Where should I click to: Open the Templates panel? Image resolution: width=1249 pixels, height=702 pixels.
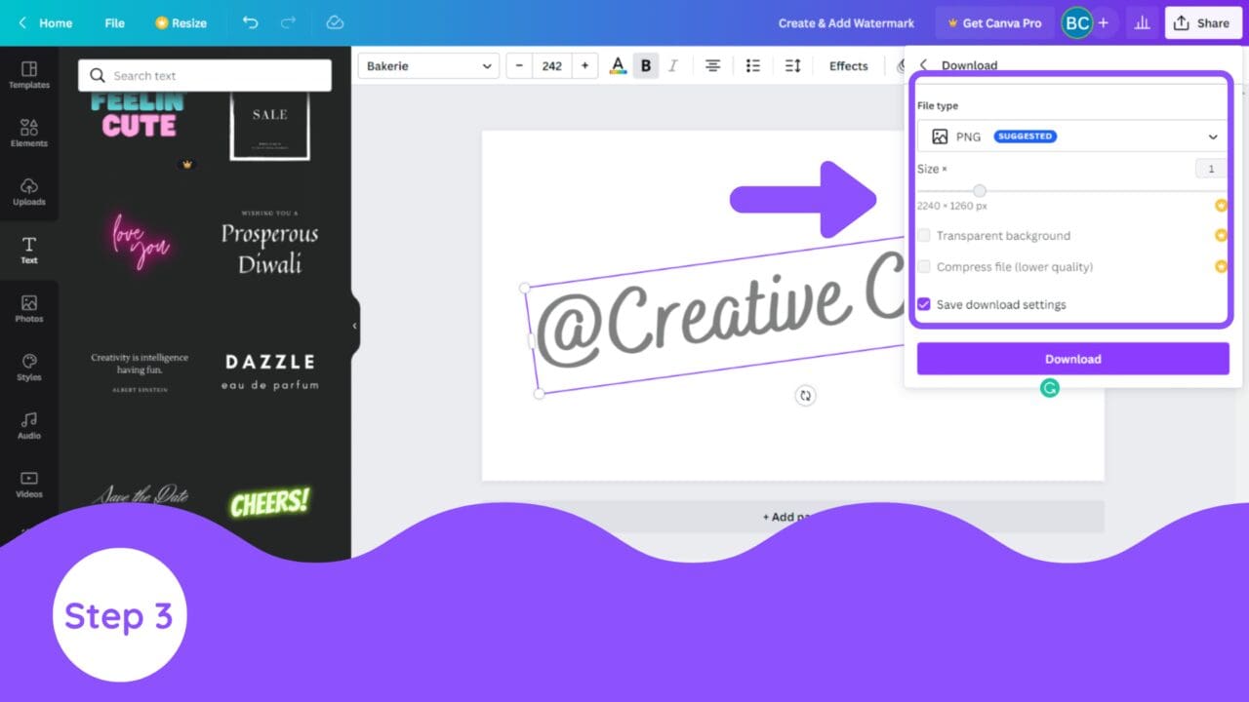coord(29,73)
